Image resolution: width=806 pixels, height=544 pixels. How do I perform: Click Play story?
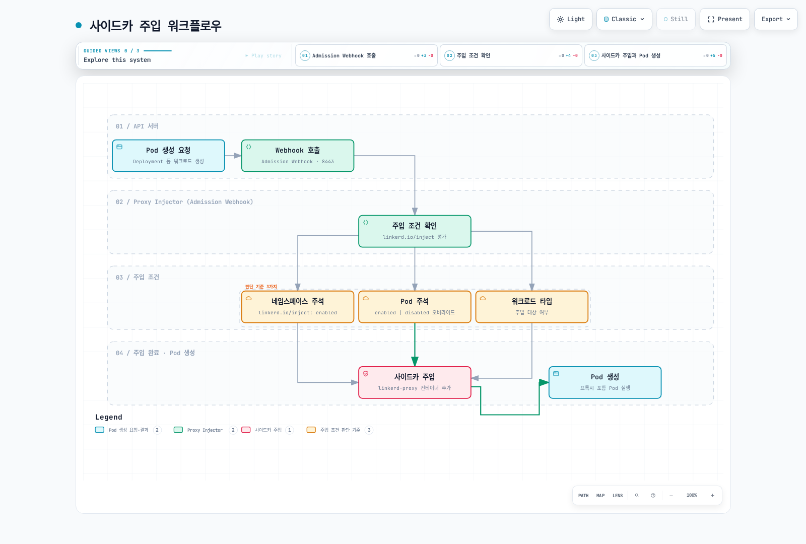click(263, 56)
